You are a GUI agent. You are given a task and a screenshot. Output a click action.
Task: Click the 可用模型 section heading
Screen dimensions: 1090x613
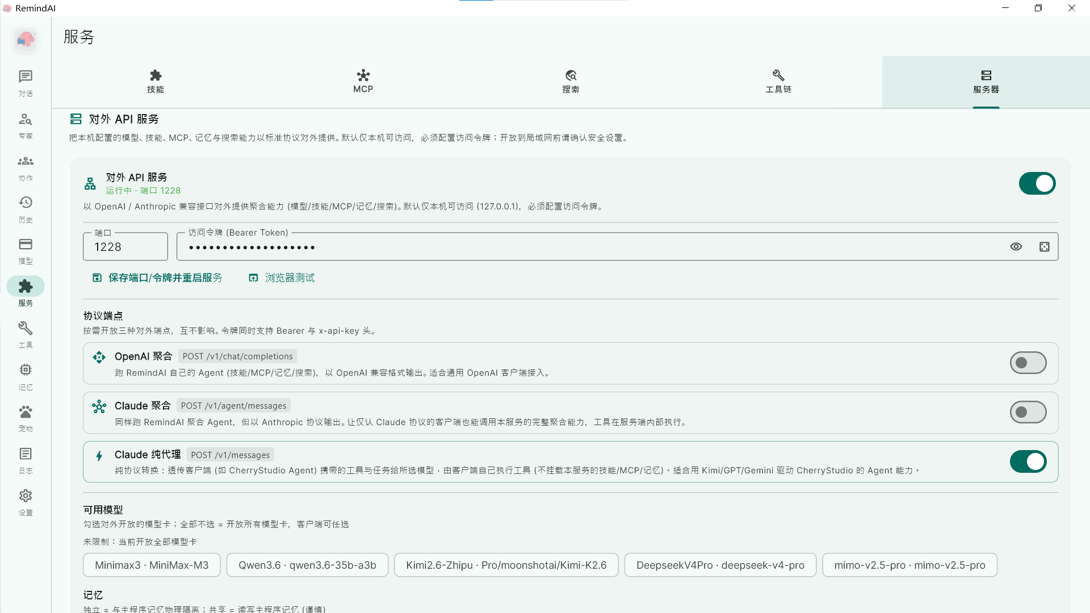103,510
